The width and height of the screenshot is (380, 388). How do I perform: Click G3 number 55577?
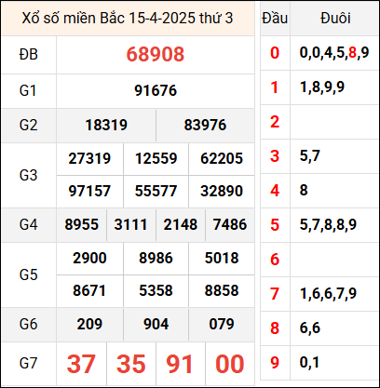coord(156,191)
